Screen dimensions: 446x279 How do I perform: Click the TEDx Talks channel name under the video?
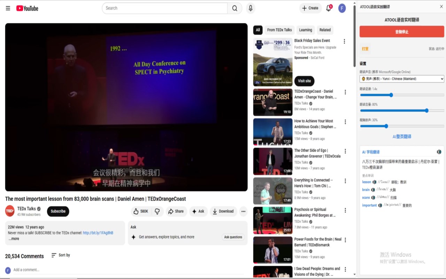[x=26, y=209]
